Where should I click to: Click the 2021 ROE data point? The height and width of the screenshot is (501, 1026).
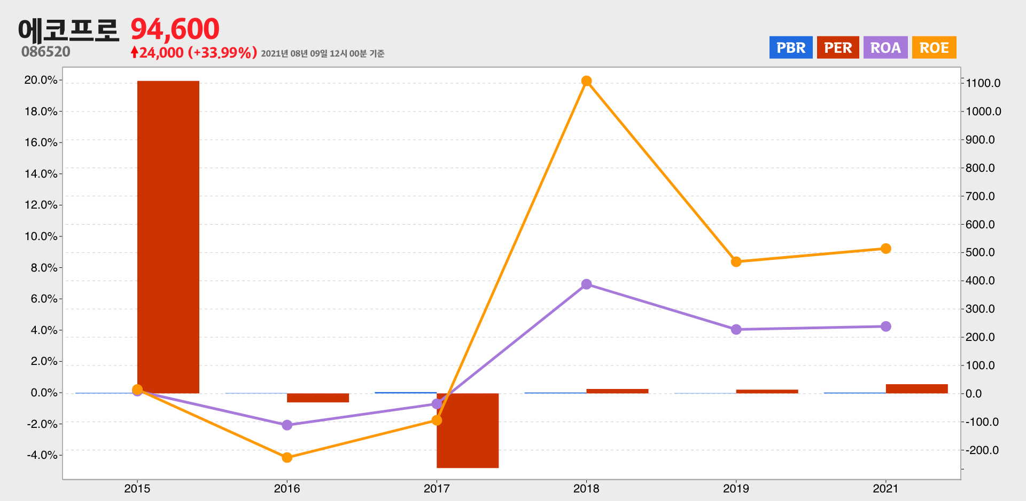pos(885,249)
